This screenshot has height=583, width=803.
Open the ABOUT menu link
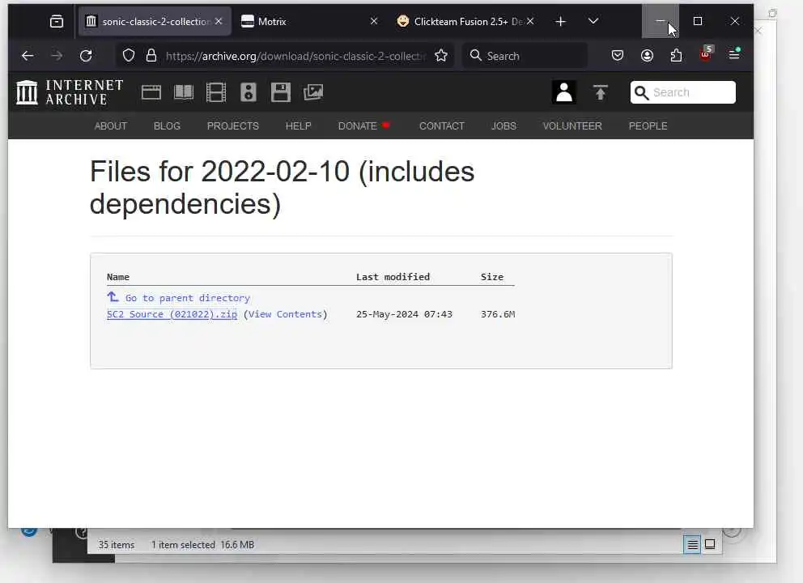click(111, 126)
